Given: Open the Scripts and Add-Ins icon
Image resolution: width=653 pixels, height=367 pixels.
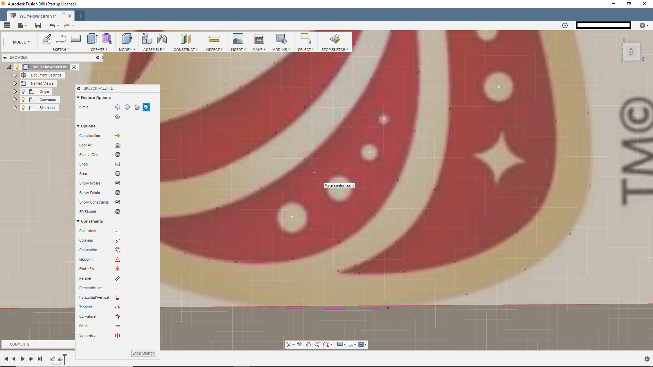Looking at the screenshot, I should coord(281,39).
